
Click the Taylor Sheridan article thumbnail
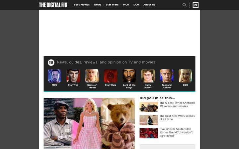(x=149, y=107)
